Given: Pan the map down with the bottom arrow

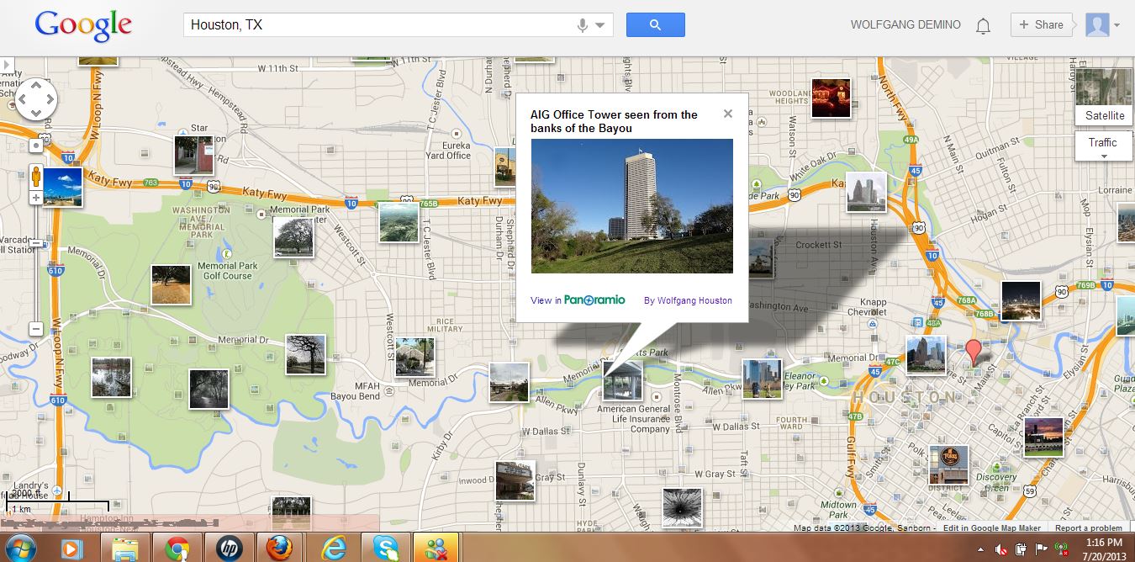Looking at the screenshot, I should (x=36, y=113).
